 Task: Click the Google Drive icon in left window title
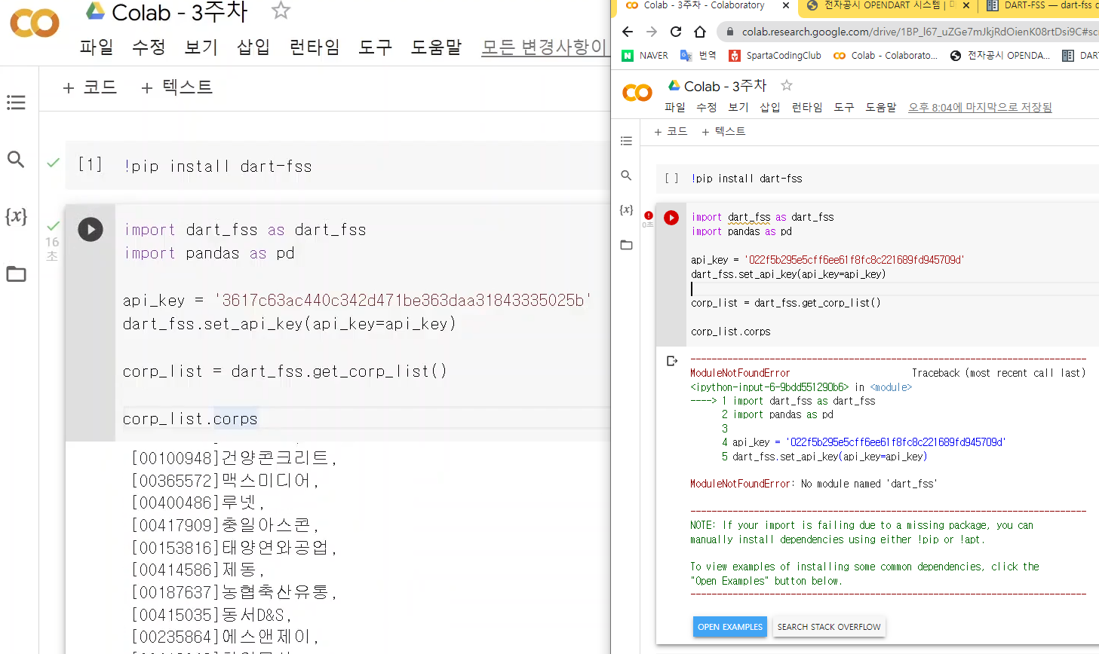[95, 11]
